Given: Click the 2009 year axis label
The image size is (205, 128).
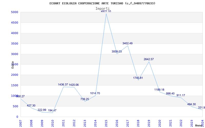Looking at the screenshot, I should 42,123.
